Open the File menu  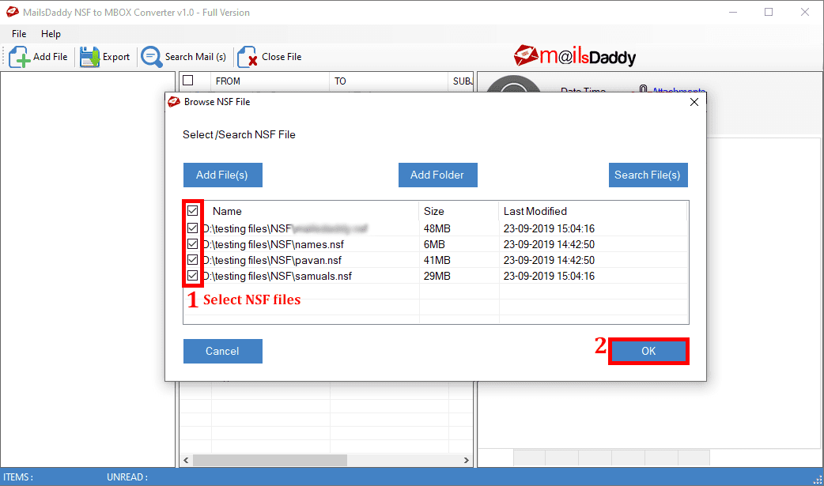pos(18,34)
